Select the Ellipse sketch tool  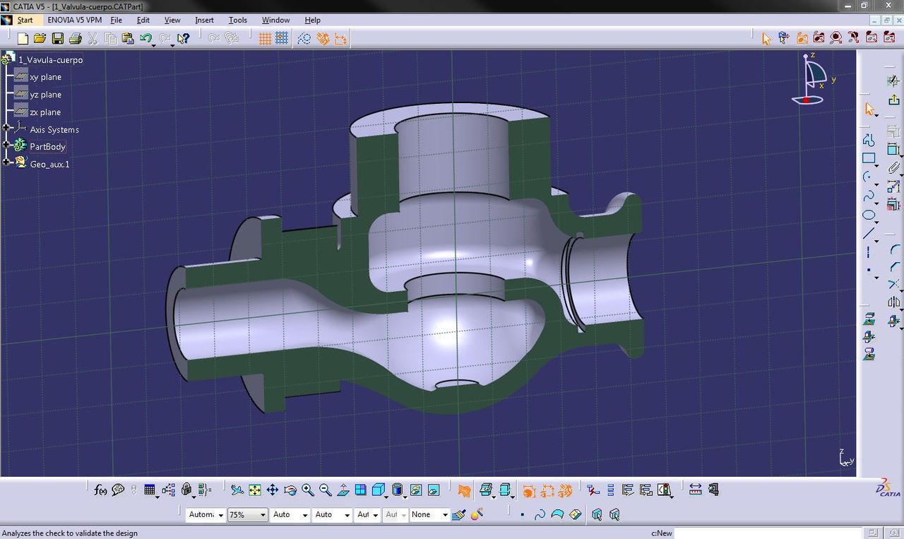coord(869,215)
